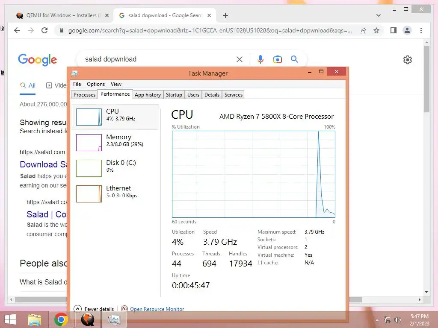Open the Windows Start button
Screen dimensions: 438x328
tap(10, 319)
